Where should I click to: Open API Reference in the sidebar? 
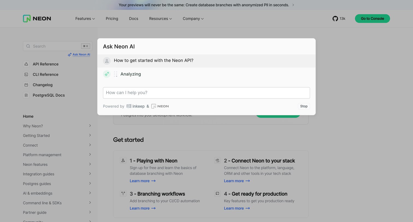click(46, 64)
